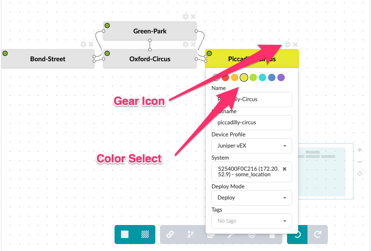Viewport: 371px width, 251px height.
Task: Click Oxford-Circus green status indicator
Action: point(107,53)
